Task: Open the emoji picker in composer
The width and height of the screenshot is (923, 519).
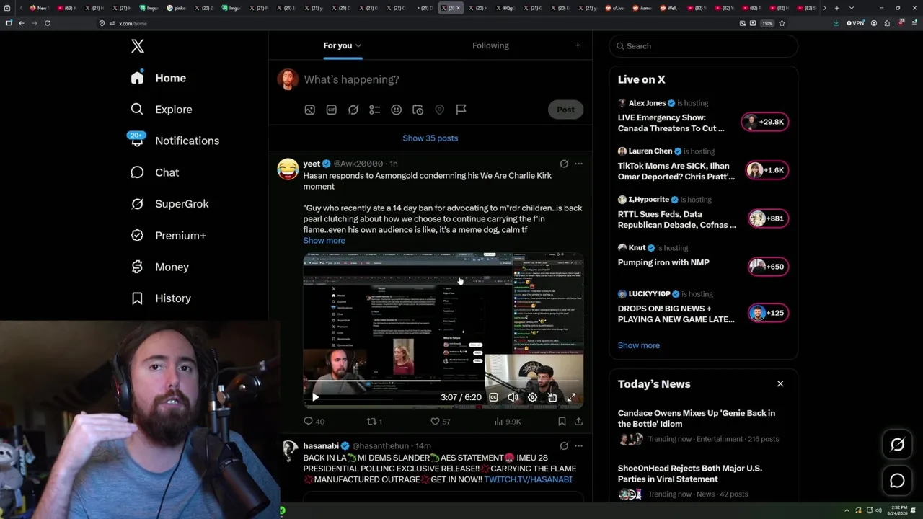Action: (x=396, y=110)
